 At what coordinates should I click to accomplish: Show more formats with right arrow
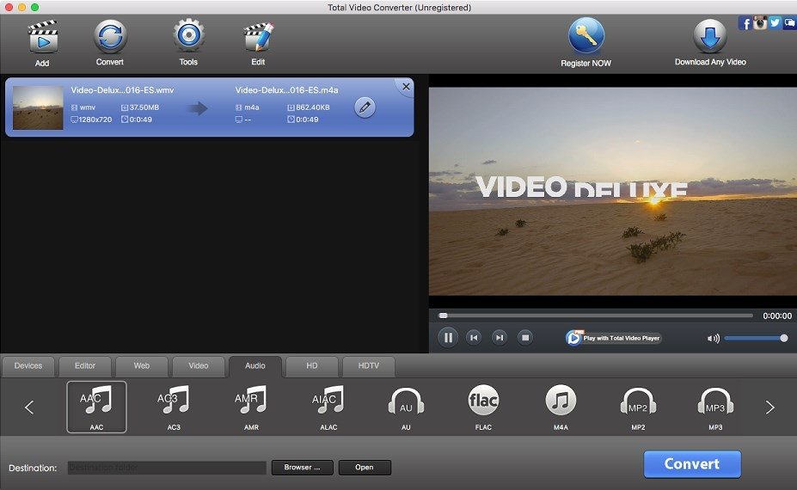(x=770, y=407)
